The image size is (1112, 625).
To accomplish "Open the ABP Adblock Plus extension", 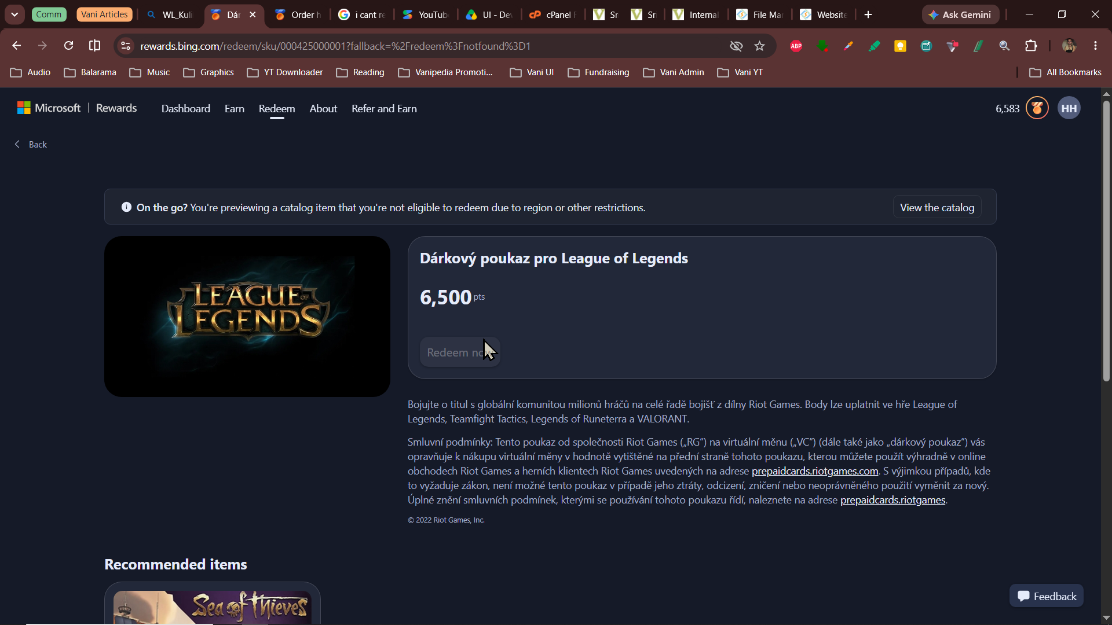I will point(796,46).
